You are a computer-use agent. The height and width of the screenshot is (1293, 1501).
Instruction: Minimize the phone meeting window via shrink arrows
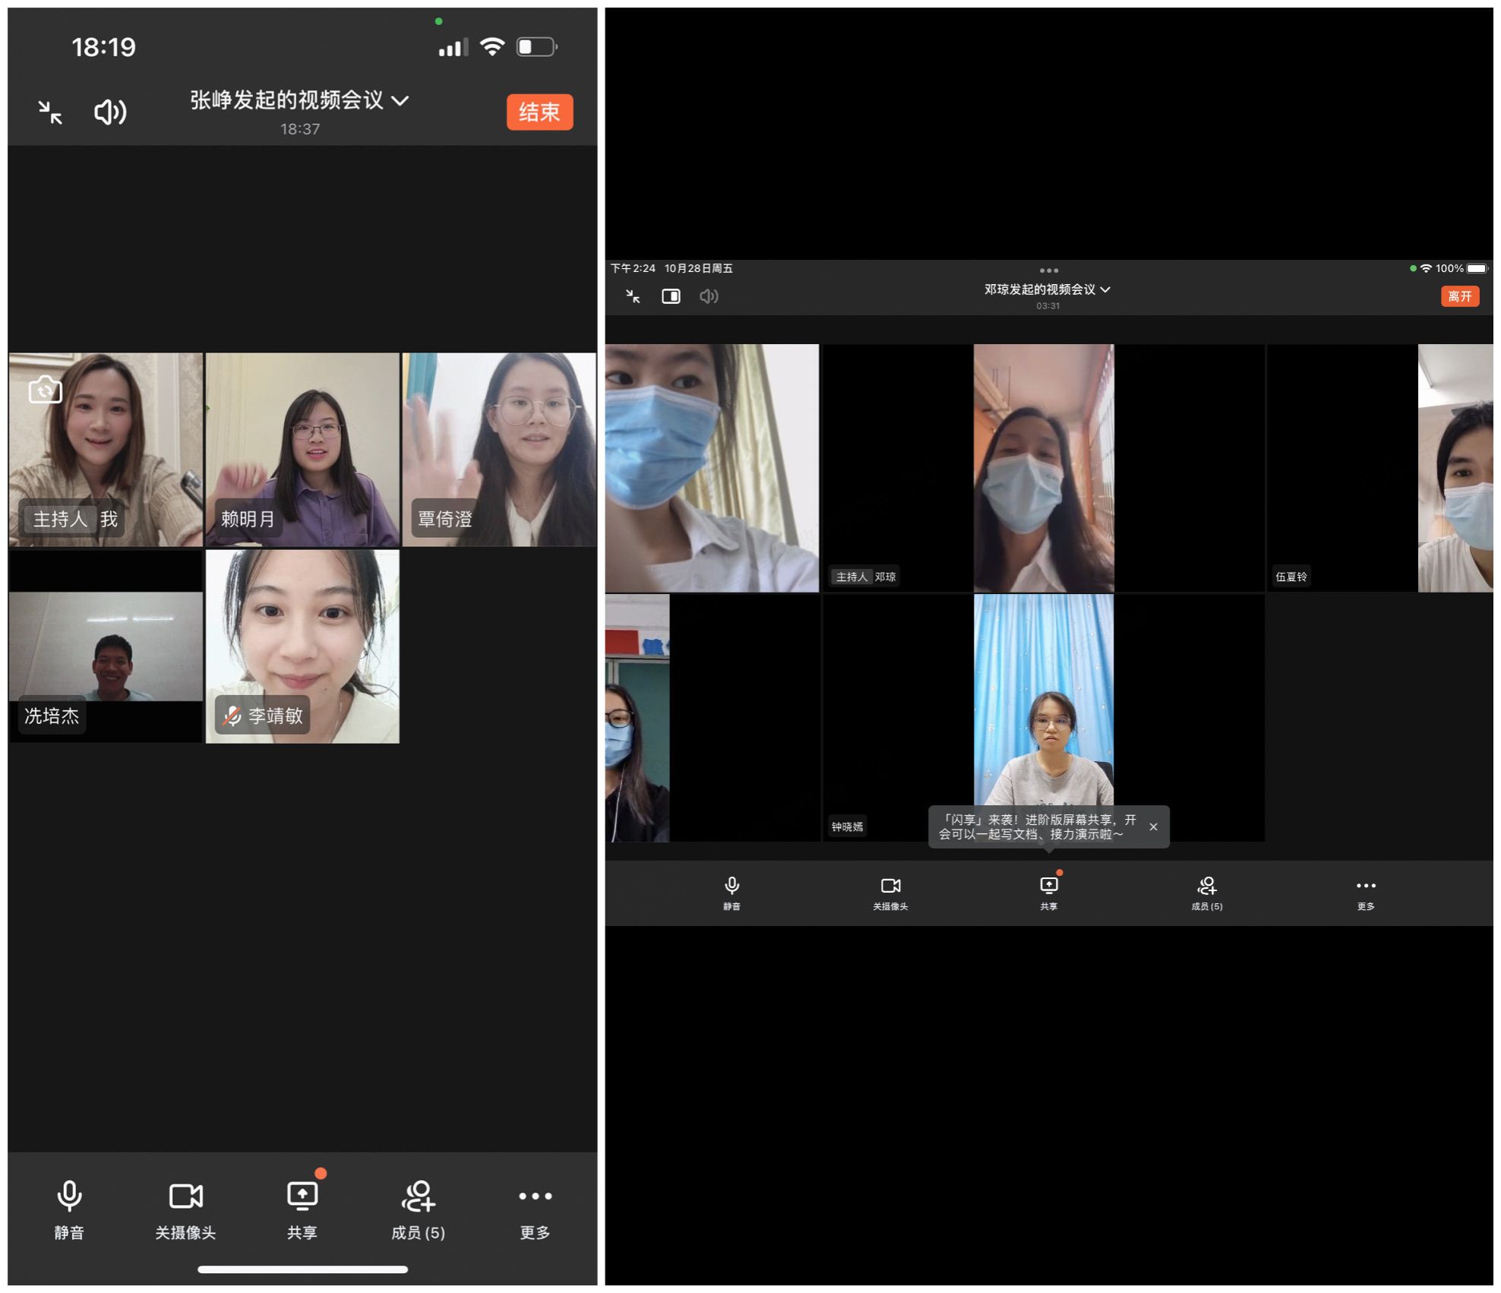point(50,112)
